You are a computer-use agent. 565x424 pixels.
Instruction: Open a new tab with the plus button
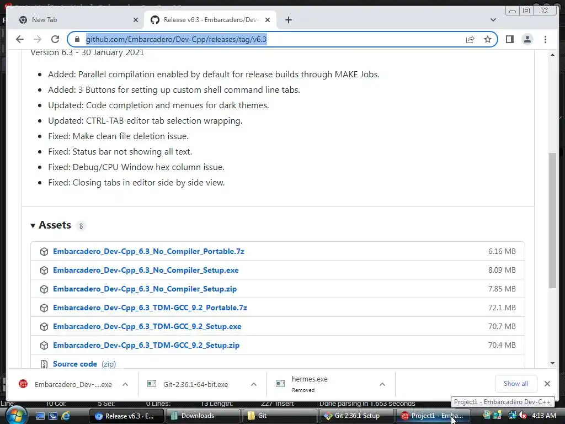coord(288,20)
